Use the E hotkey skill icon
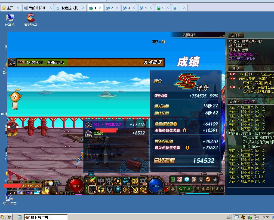274x220 pixels. point(109,181)
